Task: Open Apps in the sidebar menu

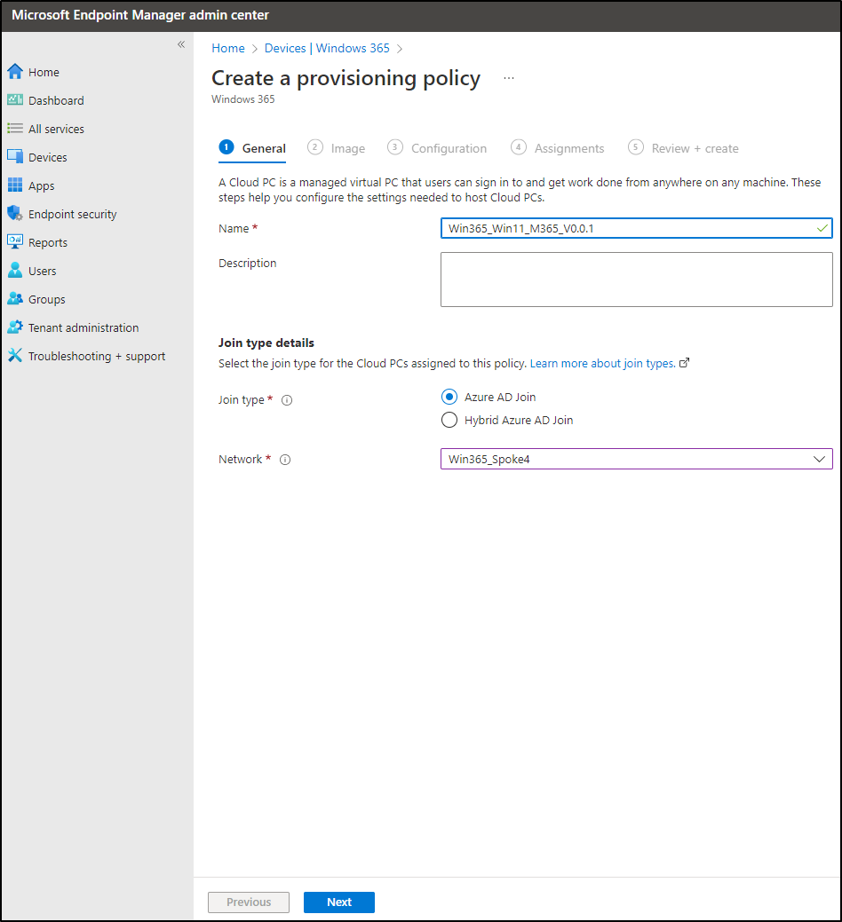Action: pyautogui.click(x=42, y=185)
